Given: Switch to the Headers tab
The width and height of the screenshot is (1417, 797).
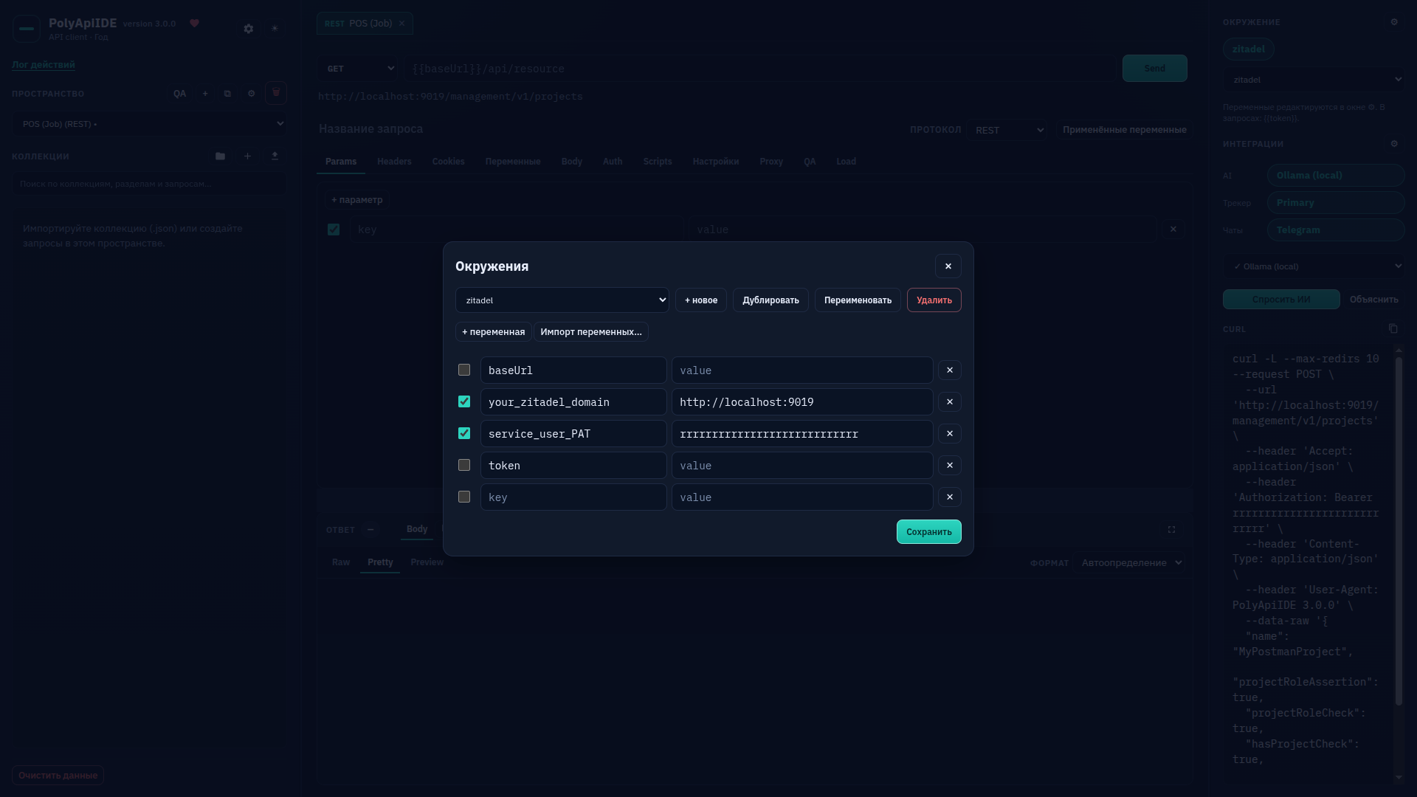Looking at the screenshot, I should pos(394,161).
